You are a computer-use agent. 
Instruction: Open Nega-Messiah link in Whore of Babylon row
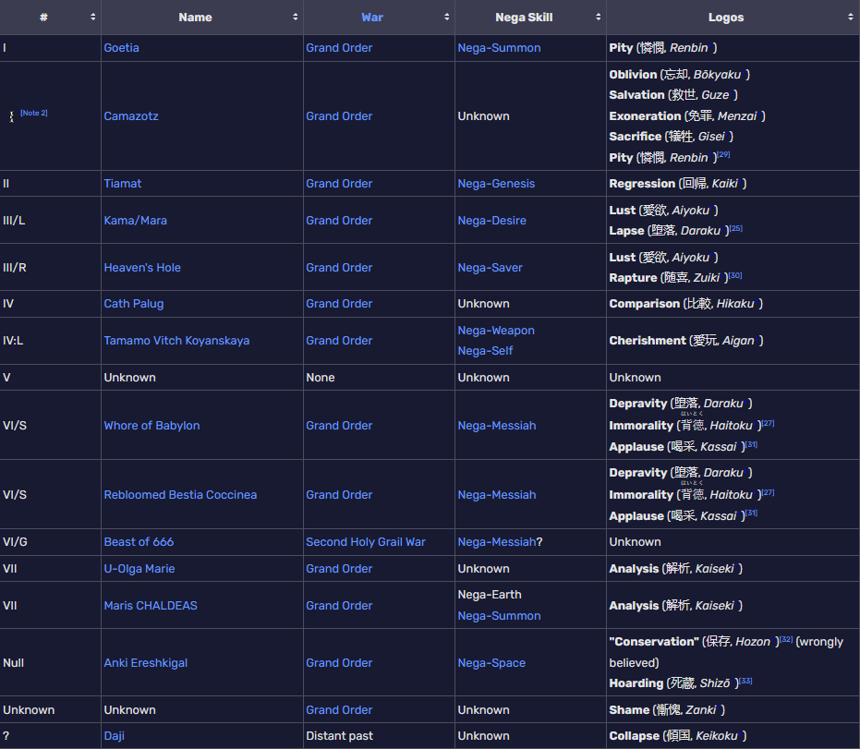(497, 426)
